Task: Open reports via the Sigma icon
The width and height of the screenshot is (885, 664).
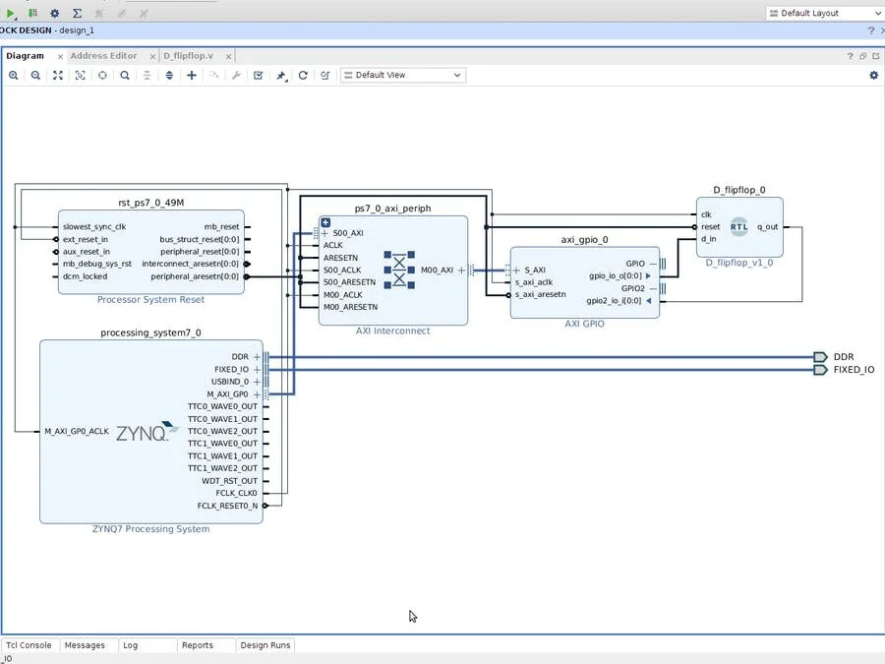Action: tap(78, 13)
